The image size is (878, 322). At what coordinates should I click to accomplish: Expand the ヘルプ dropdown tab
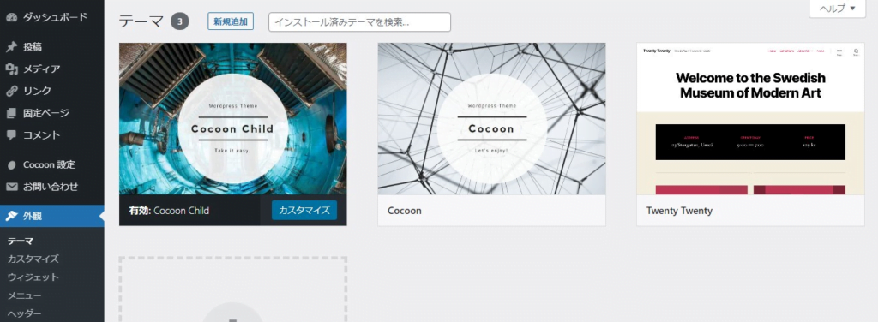click(x=837, y=9)
